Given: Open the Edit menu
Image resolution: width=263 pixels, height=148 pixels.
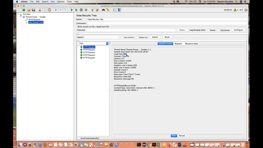Looking at the screenshot, I should click(37, 2).
